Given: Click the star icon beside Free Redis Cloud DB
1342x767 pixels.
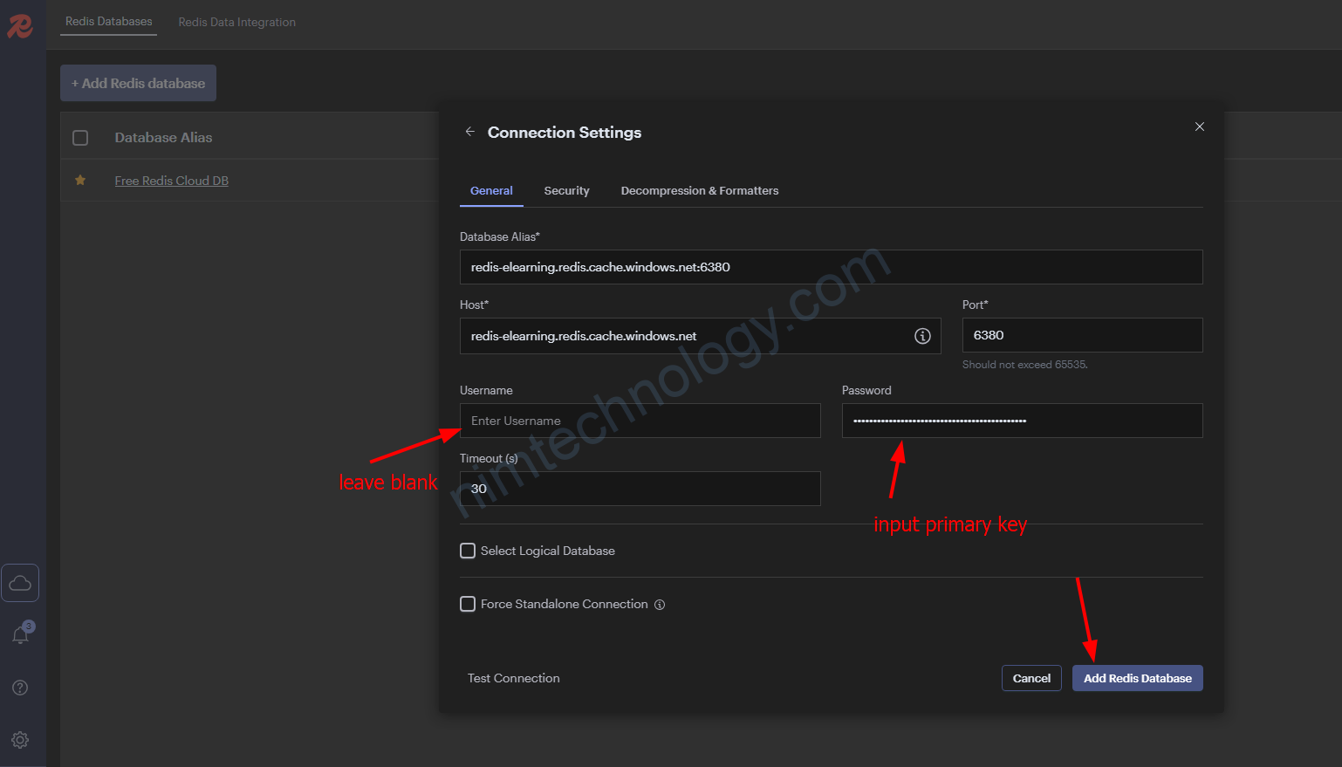Looking at the screenshot, I should (80, 181).
